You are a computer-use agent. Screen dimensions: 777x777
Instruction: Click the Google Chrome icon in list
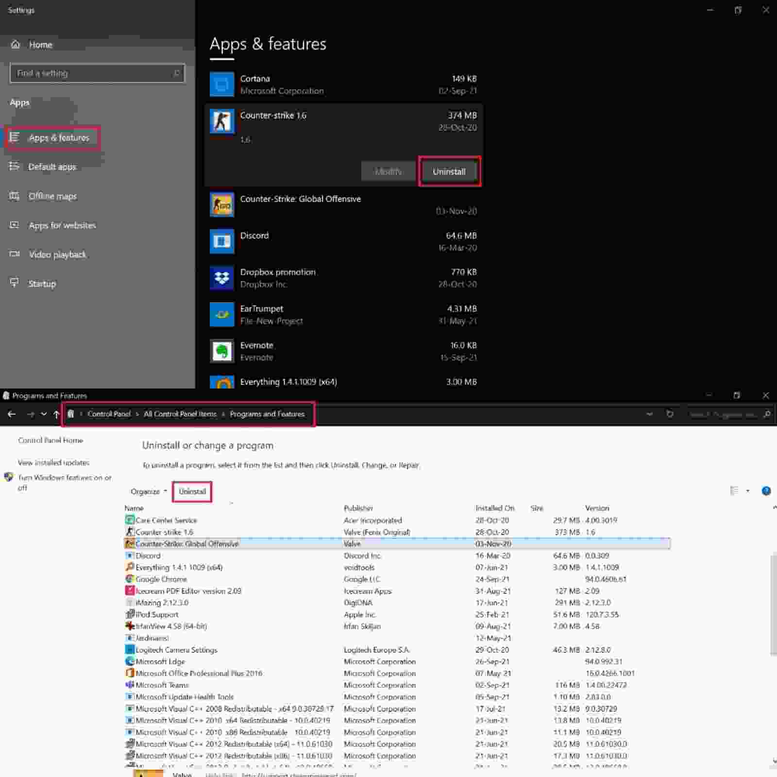click(x=130, y=579)
